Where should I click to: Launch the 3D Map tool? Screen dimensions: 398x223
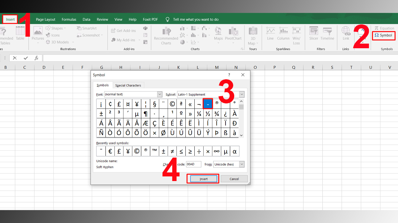pos(253,35)
